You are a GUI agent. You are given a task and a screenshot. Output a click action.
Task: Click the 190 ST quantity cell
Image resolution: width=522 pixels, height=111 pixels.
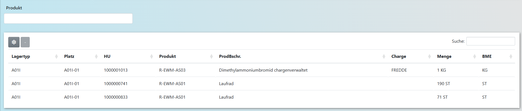(443, 84)
